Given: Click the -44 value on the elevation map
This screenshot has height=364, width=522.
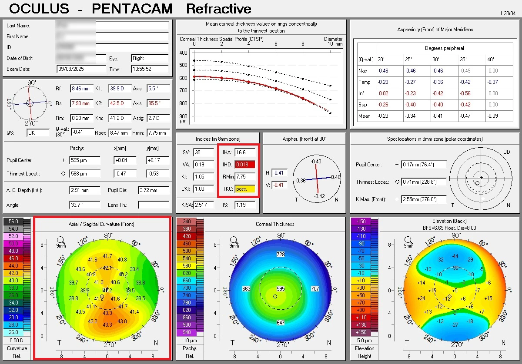Looking at the screenshot, I should click(x=455, y=256).
